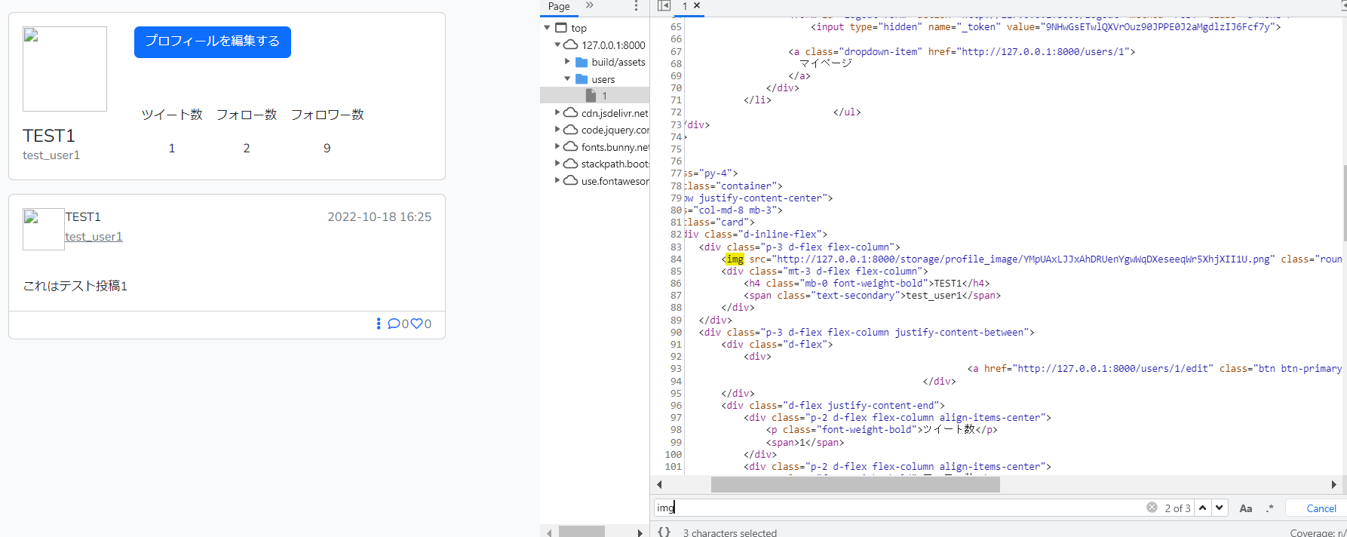Toggle regular expression search option
This screenshot has width=1347, height=537.
1270,508
